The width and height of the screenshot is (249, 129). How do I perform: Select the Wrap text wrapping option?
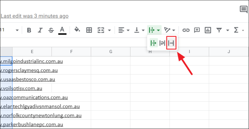(x=162, y=43)
